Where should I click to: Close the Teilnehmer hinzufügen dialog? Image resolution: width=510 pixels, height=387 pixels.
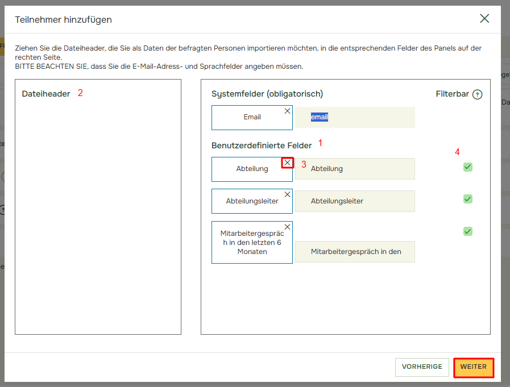(x=484, y=19)
